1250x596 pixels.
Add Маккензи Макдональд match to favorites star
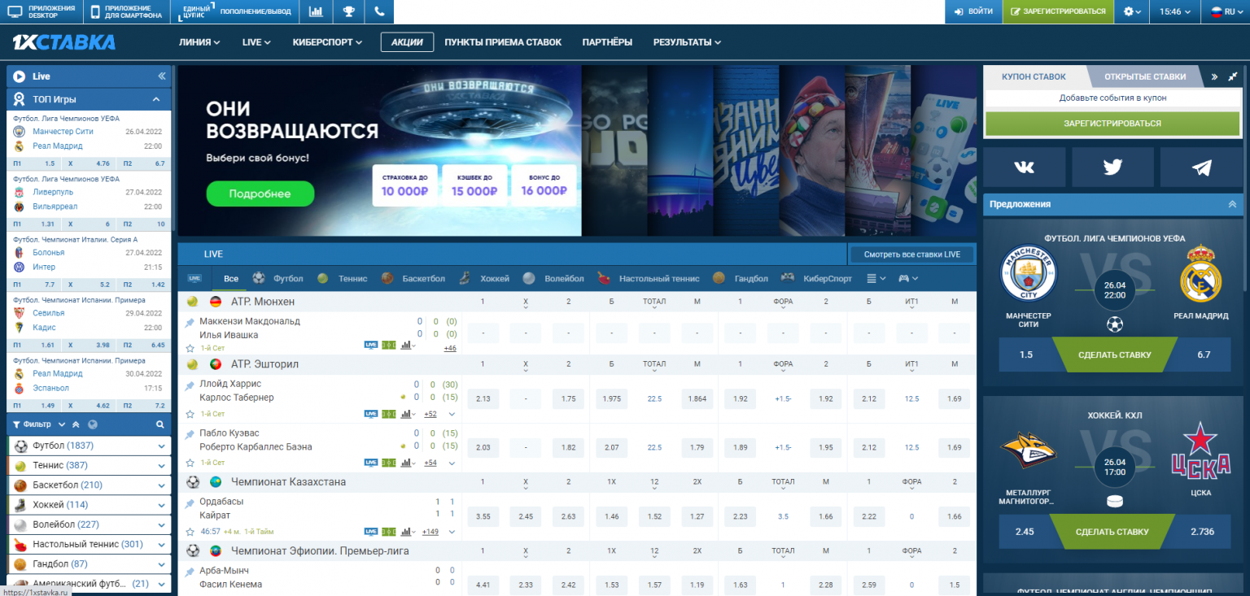click(190, 348)
